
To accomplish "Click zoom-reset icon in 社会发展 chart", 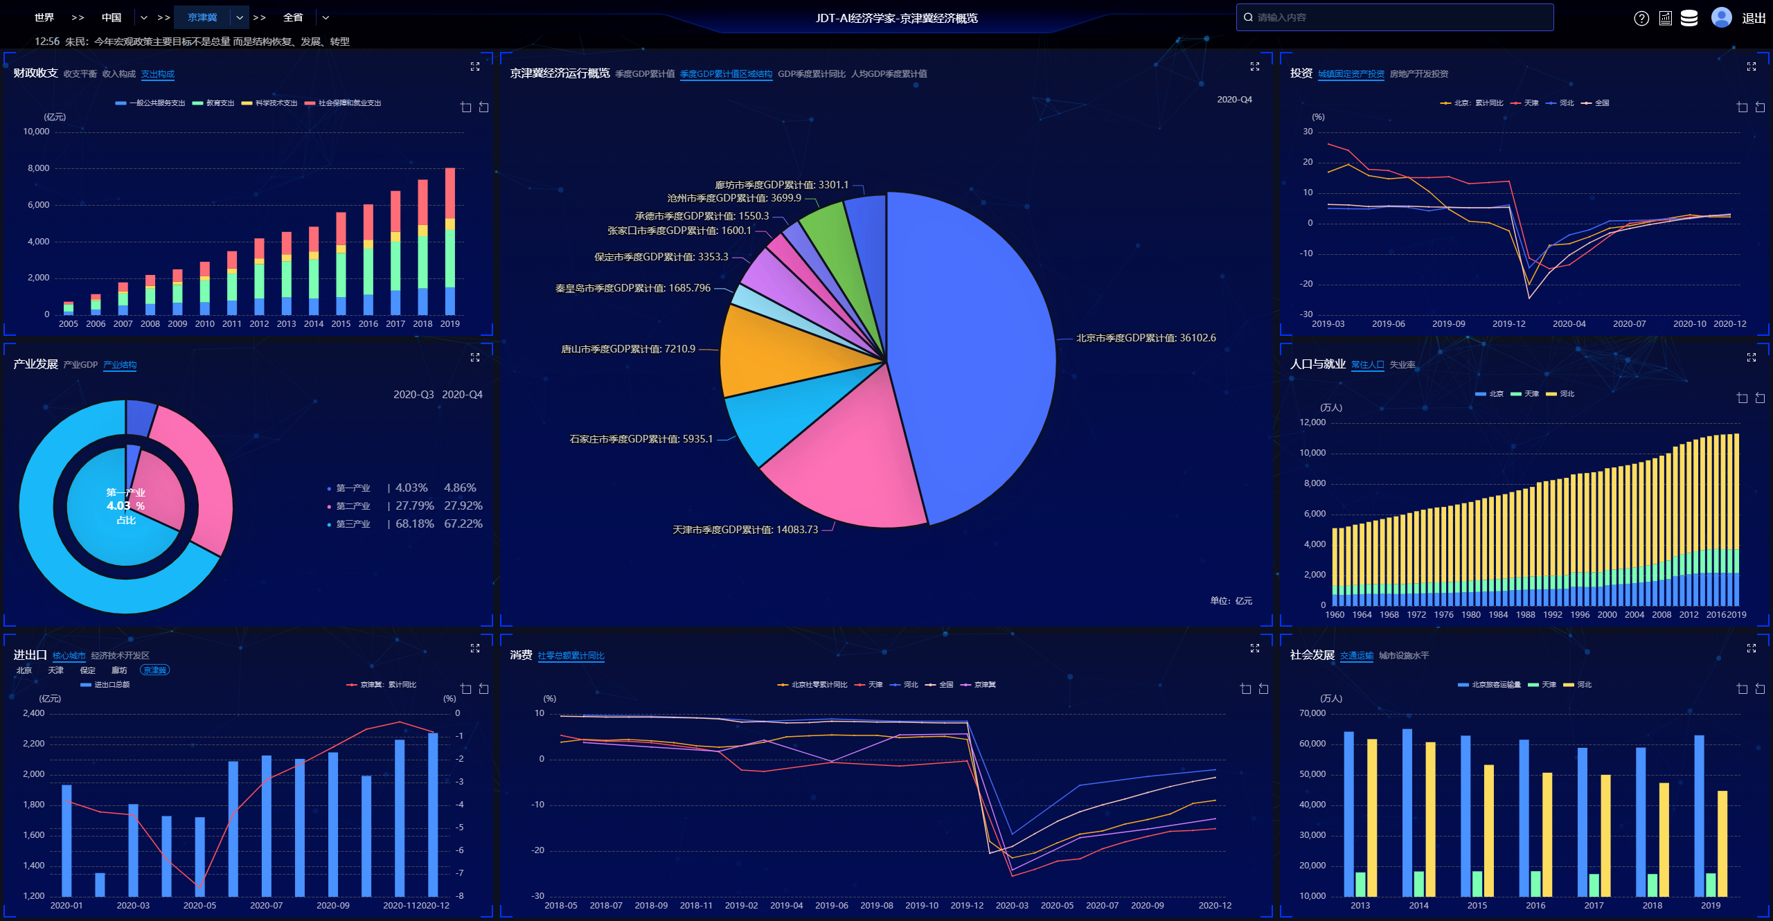I will click(x=1760, y=689).
